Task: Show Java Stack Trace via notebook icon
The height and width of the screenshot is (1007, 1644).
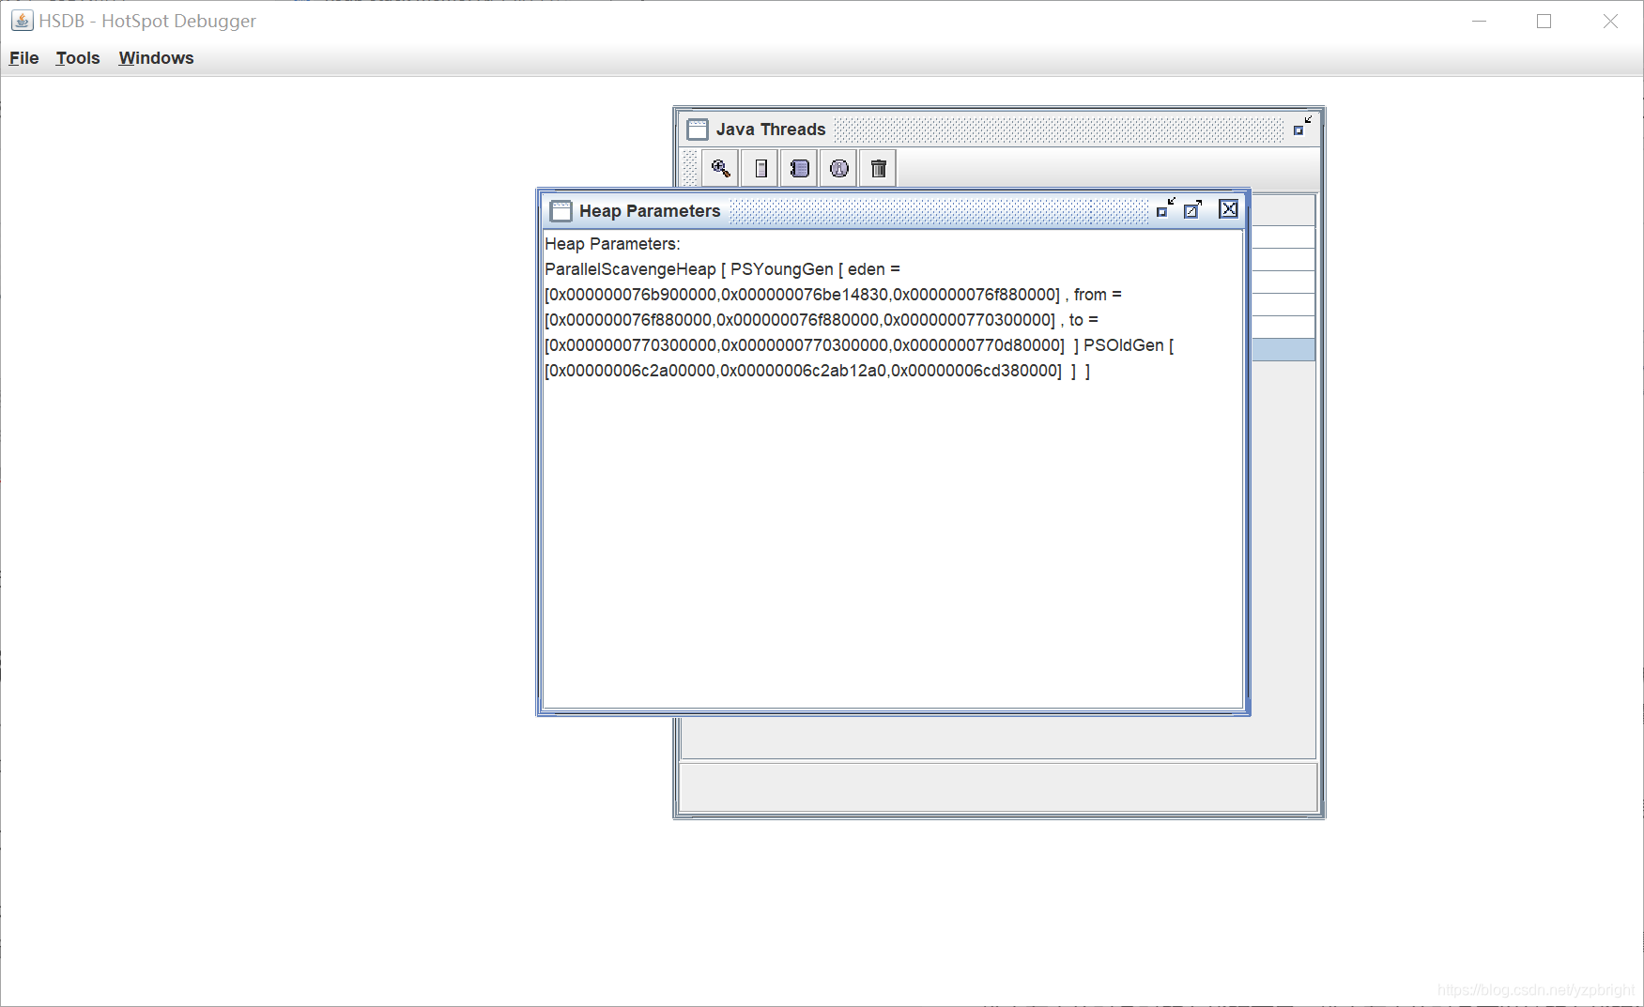Action: (800, 168)
